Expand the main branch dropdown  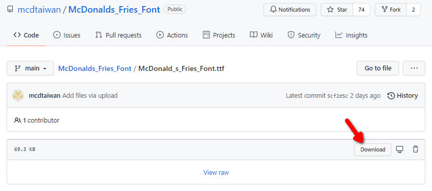click(30, 68)
